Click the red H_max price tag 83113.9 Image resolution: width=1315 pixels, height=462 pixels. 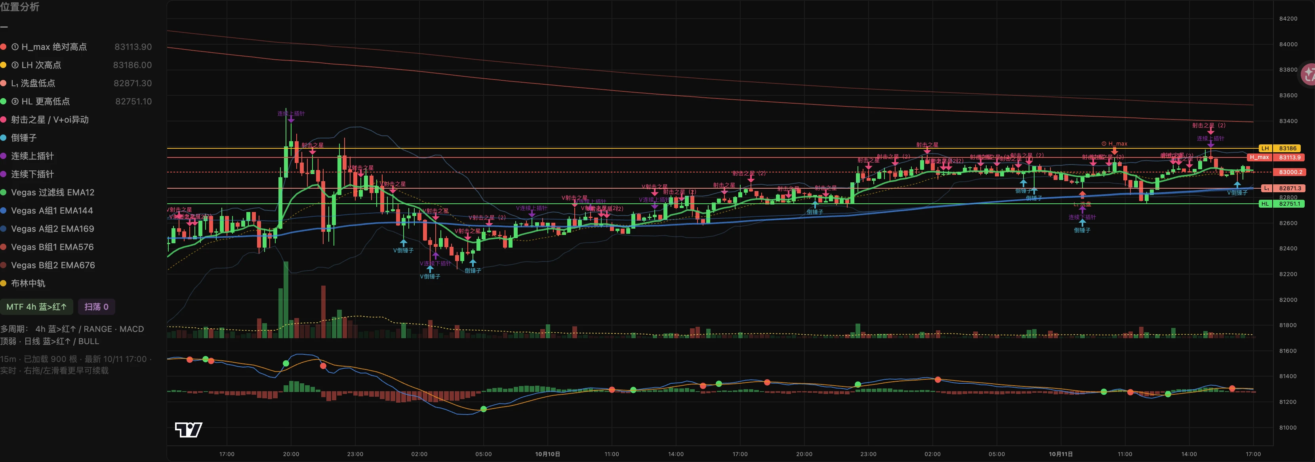tap(1275, 157)
